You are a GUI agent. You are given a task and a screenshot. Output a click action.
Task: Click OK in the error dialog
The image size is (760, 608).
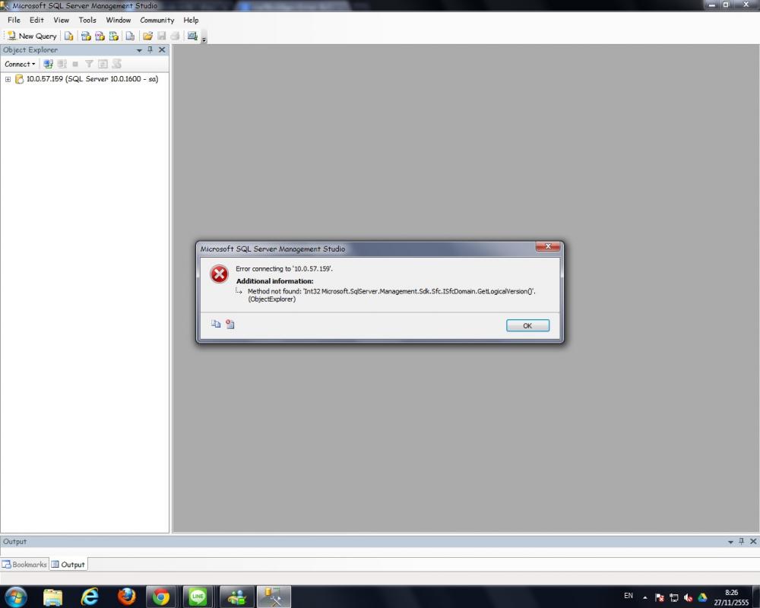(527, 326)
